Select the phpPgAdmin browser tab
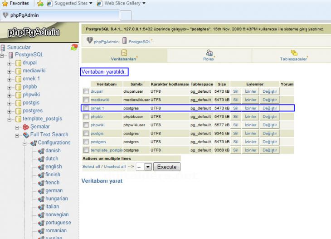Screen dimensions: 331x239 (x=60, y=15)
